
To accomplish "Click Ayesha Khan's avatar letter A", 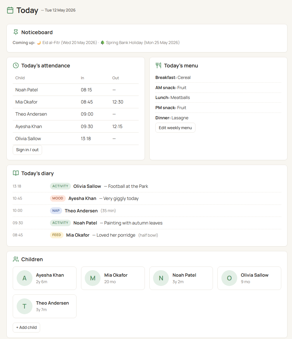I will (25, 278).
